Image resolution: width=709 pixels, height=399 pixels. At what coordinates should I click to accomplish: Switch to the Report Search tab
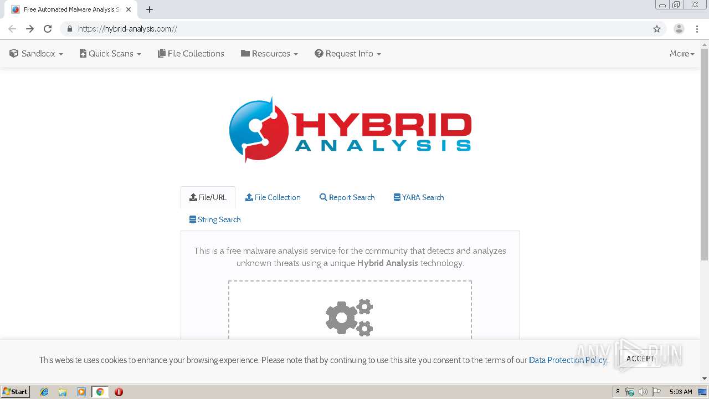(347, 197)
